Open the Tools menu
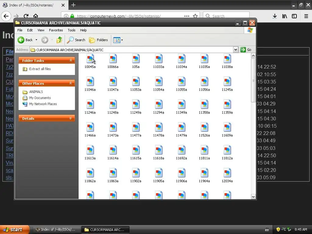Viewport: 312px width, 234px height. 71,30
